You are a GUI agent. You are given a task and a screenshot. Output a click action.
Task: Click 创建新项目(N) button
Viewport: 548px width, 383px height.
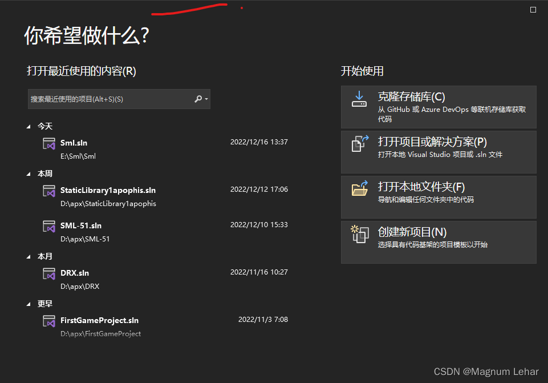pyautogui.click(x=439, y=242)
